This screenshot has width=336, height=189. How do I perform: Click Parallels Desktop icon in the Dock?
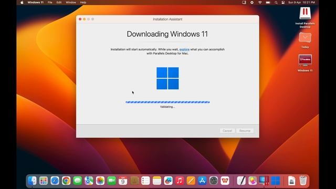click(x=264, y=181)
